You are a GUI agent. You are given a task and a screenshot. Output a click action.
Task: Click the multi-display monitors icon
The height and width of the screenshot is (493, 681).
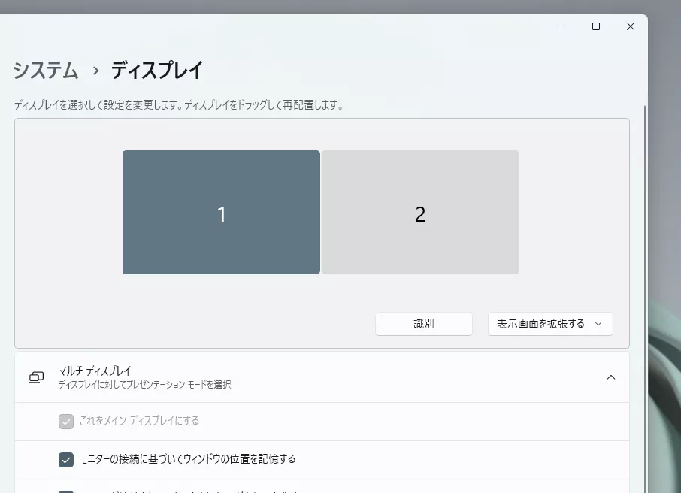36,377
